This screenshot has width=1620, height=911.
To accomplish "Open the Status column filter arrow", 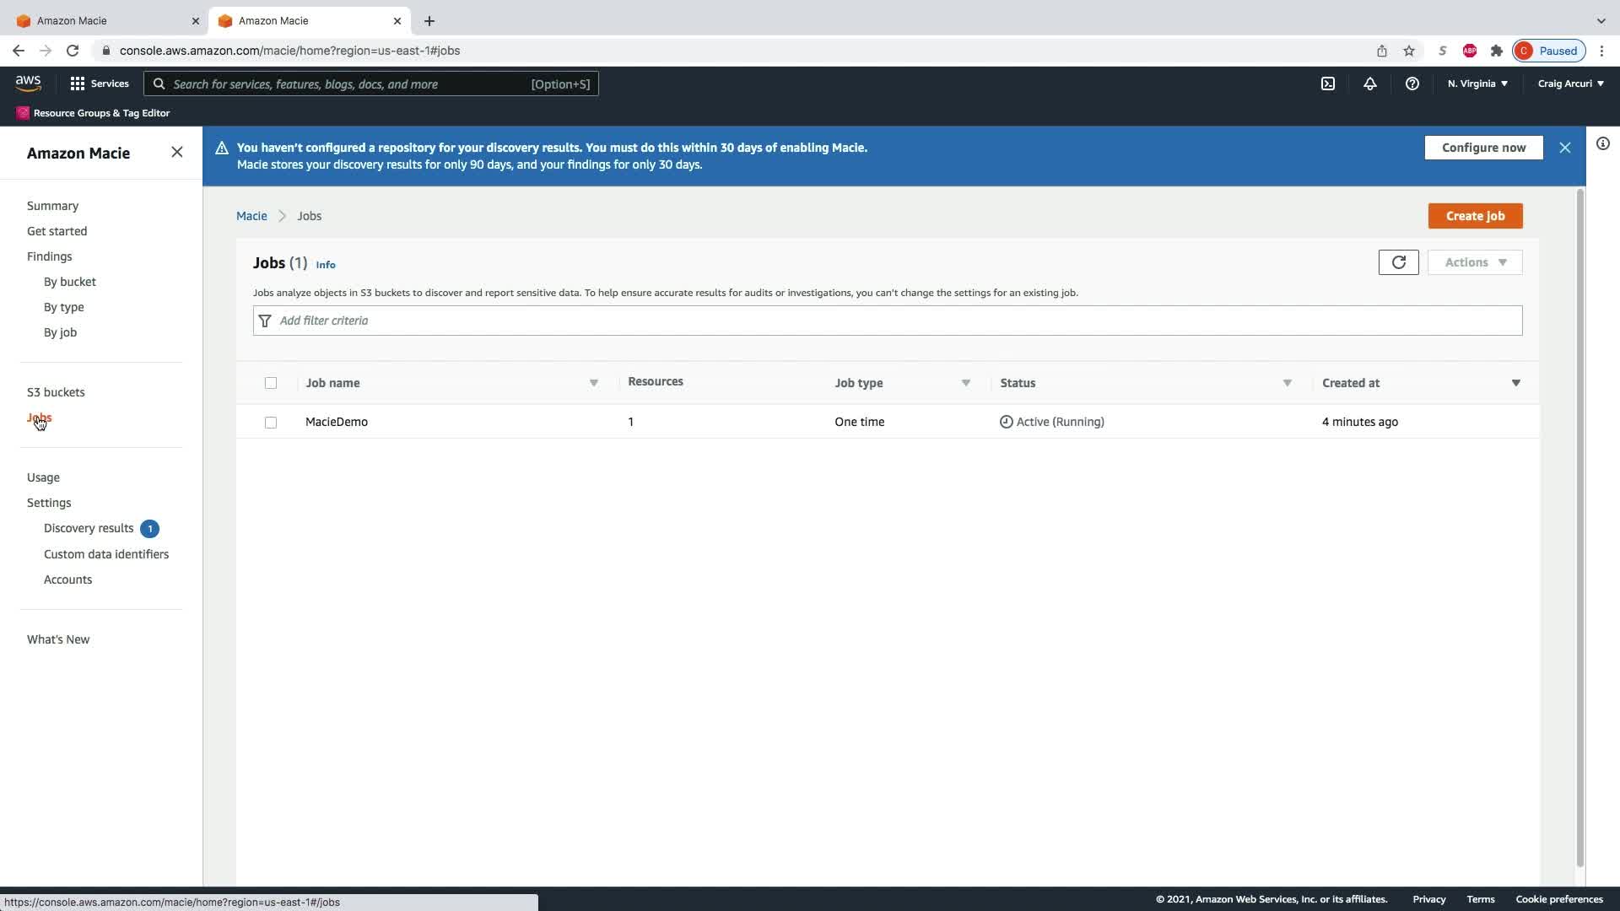I will coord(1287,383).
